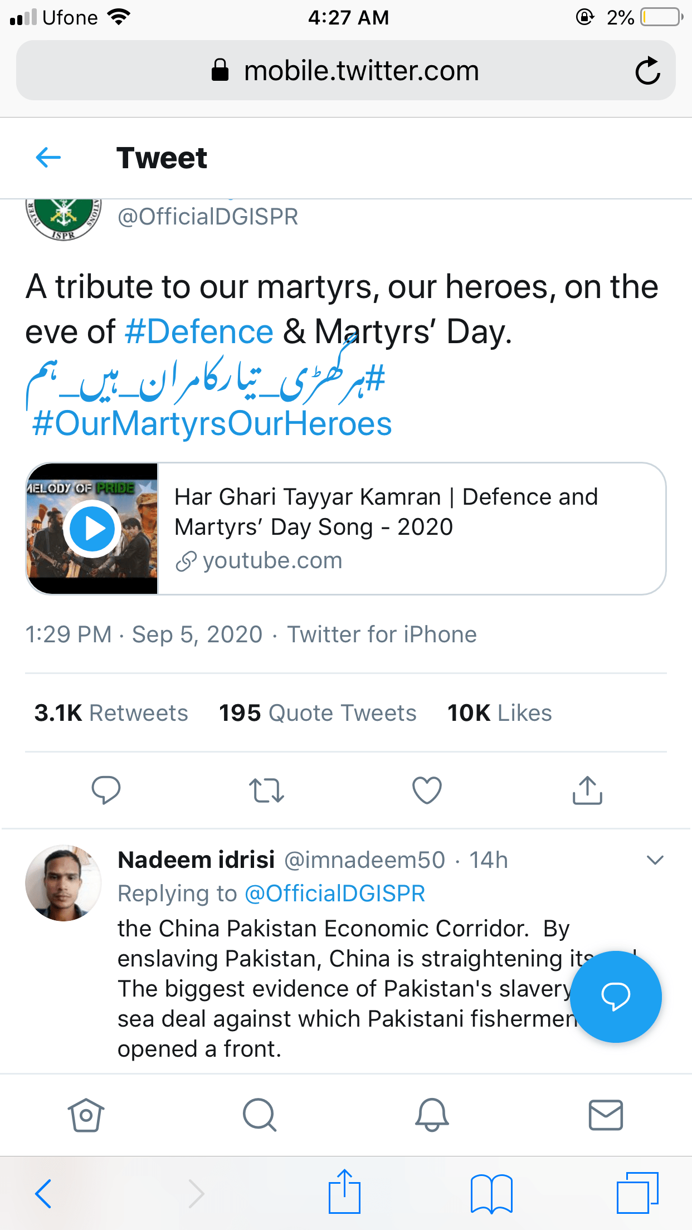Image resolution: width=692 pixels, height=1230 pixels.
Task: Open the #OurMartyrsOurHeroes hashtag
Action: (x=212, y=424)
